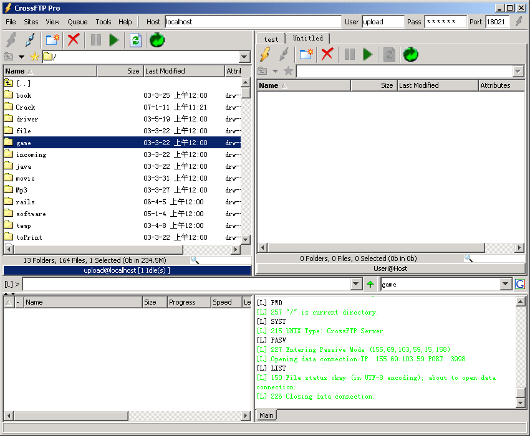Click the red X delete icon in left pane
This screenshot has width=530, height=436.
pyautogui.click(x=74, y=40)
